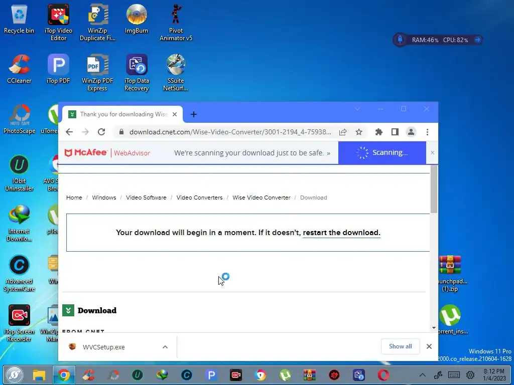Select SSuite NetSurfer desktop icon

[176, 73]
